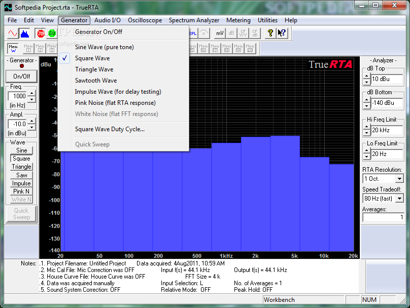Image resolution: width=410 pixels, height=308 pixels.
Task: Choose Triangle Wave menu entry
Action: click(123, 69)
